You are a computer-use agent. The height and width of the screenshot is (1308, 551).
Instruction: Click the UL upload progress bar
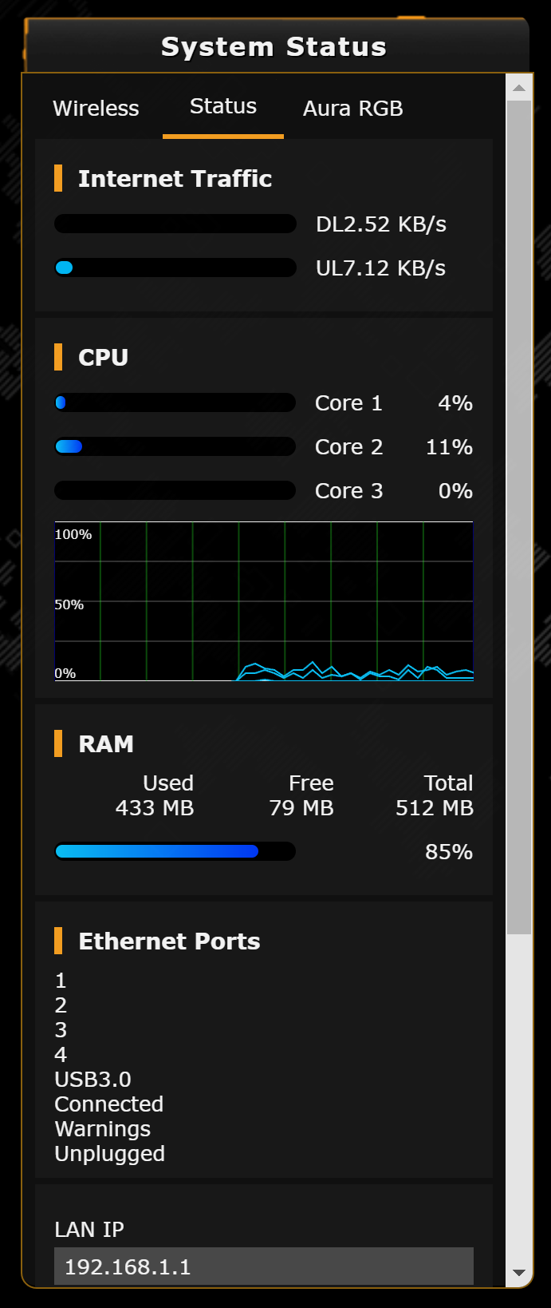[175, 268]
